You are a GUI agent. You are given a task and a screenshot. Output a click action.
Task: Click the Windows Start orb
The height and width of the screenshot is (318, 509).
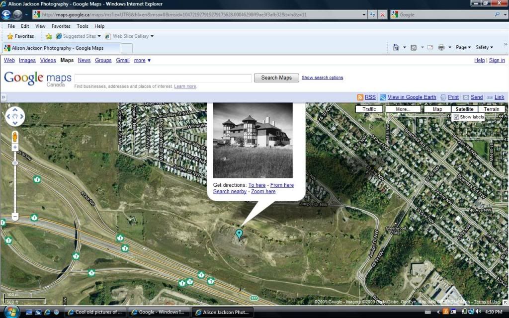pos(11,312)
